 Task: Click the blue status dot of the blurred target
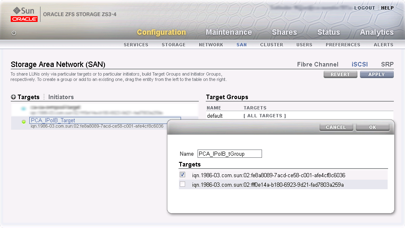pyautogui.click(x=24, y=109)
